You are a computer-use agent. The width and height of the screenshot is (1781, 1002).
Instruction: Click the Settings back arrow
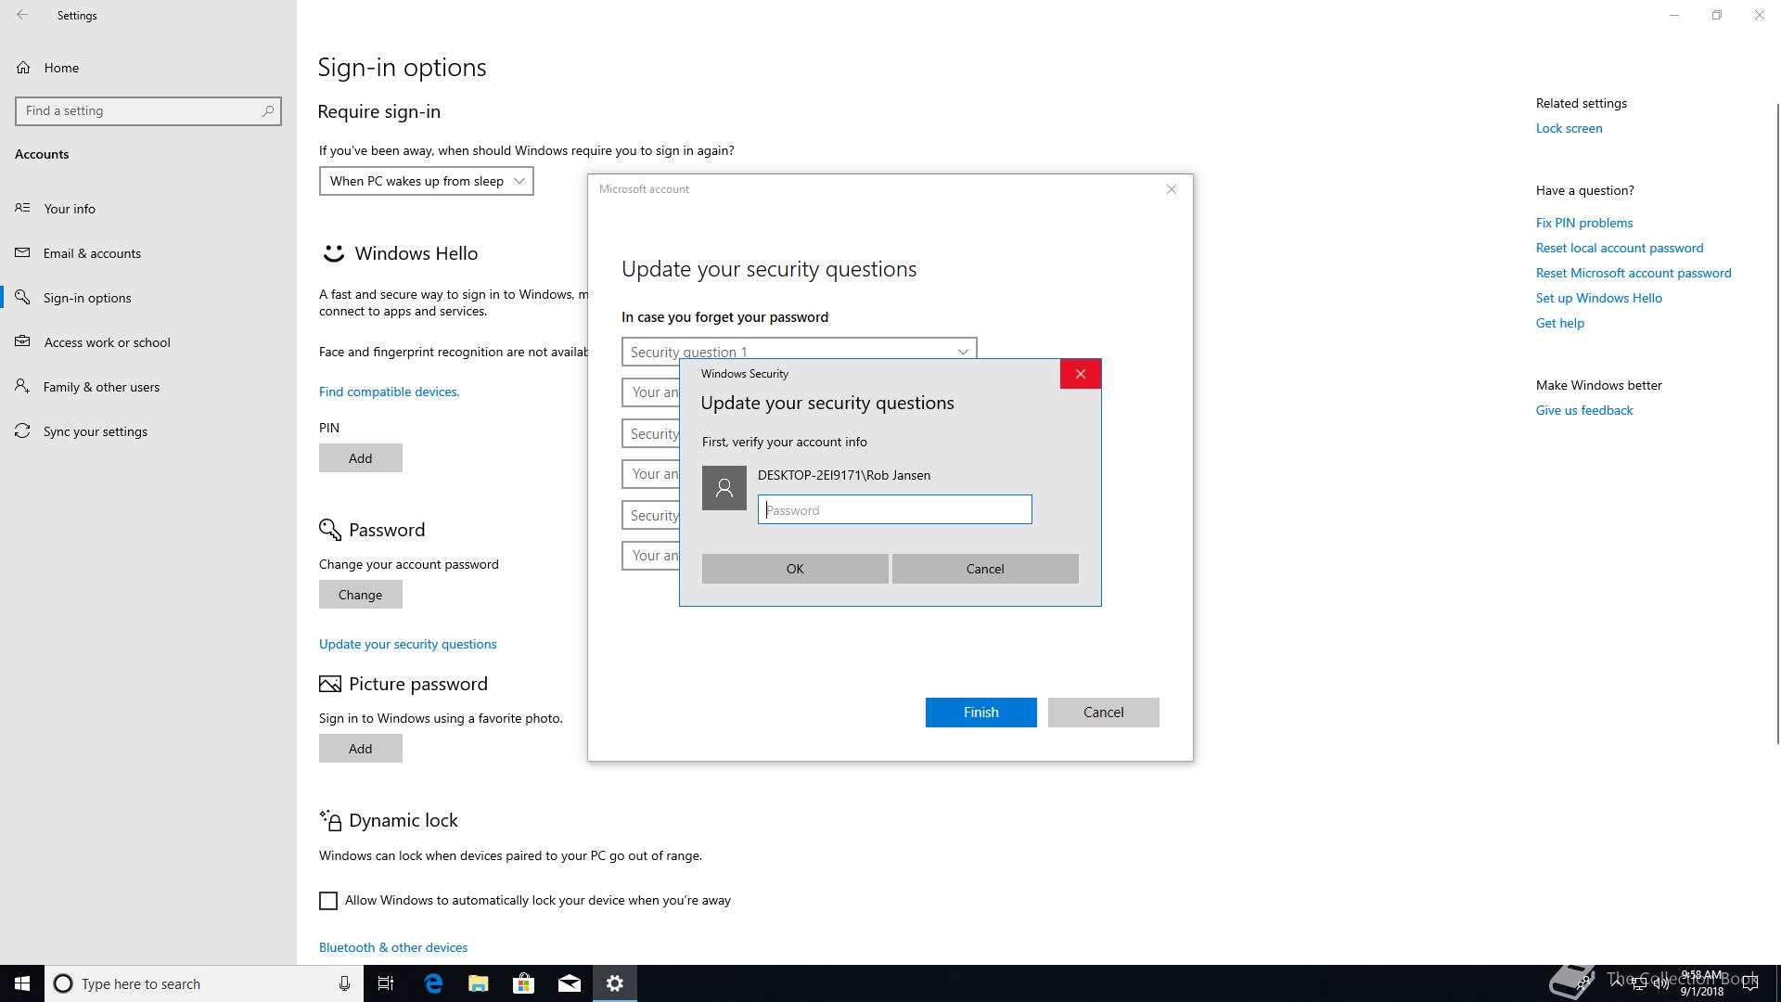(x=22, y=15)
